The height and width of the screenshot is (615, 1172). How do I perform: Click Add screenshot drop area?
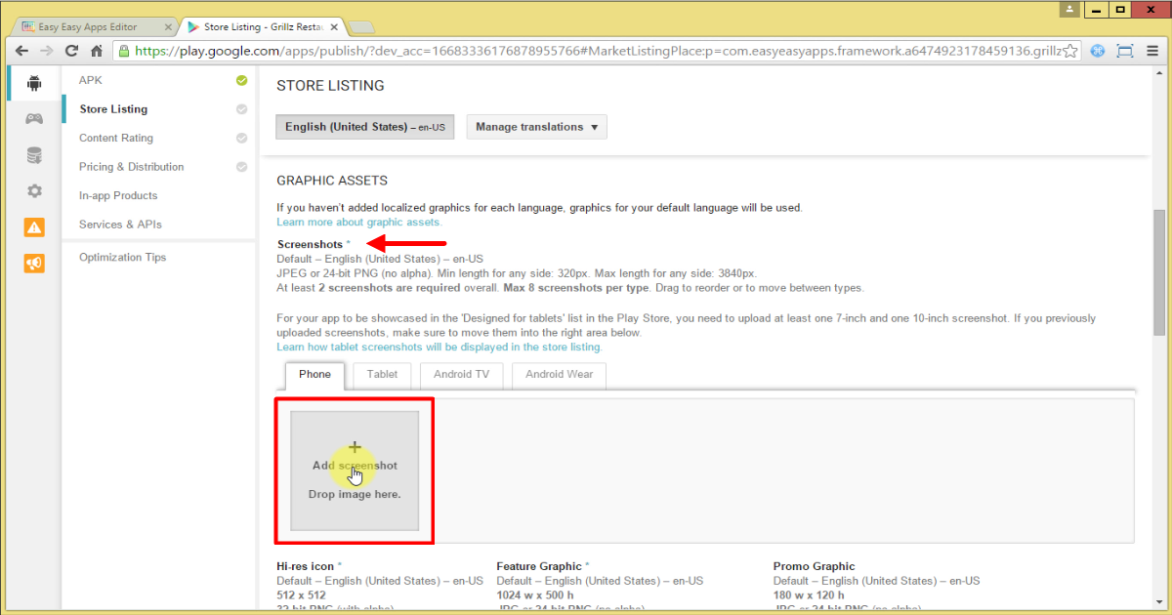(x=355, y=471)
